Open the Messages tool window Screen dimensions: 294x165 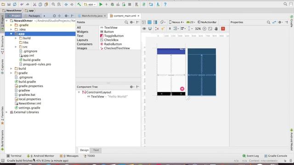tap(69, 156)
